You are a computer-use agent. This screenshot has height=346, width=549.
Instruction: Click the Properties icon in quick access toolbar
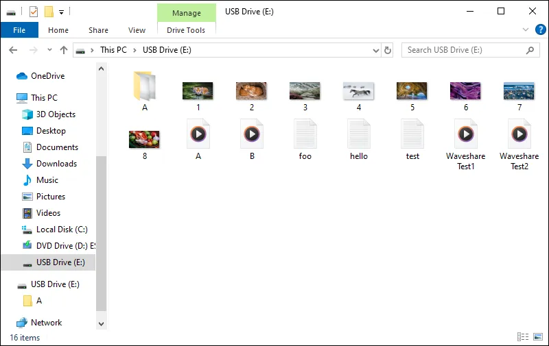[34, 12]
